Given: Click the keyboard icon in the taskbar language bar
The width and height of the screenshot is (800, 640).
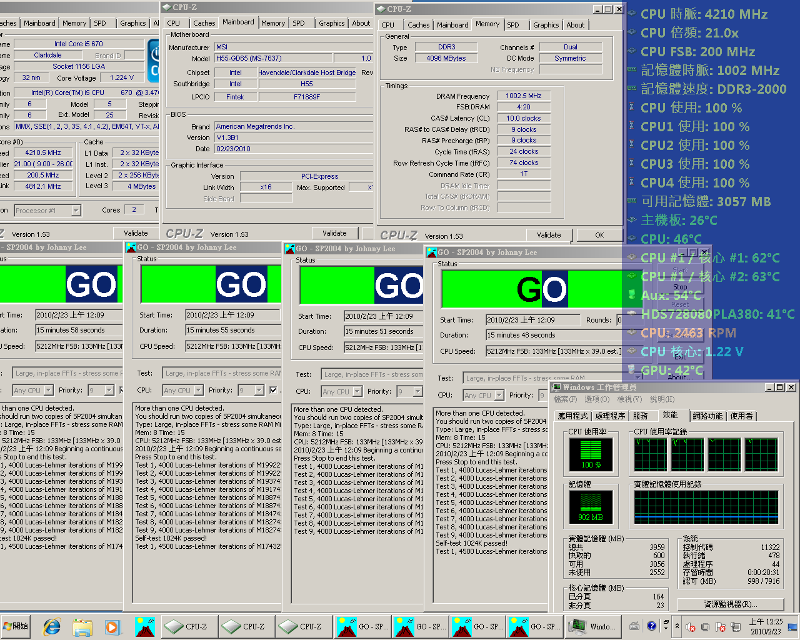Looking at the screenshot, I should tap(634, 626).
